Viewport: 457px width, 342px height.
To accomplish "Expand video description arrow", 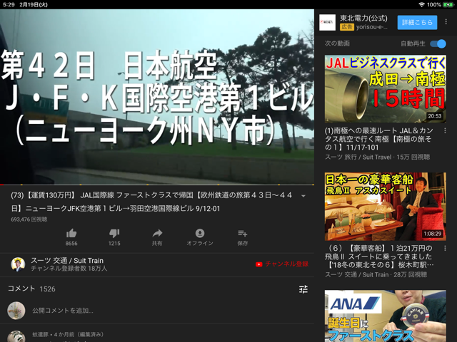I will click(303, 196).
